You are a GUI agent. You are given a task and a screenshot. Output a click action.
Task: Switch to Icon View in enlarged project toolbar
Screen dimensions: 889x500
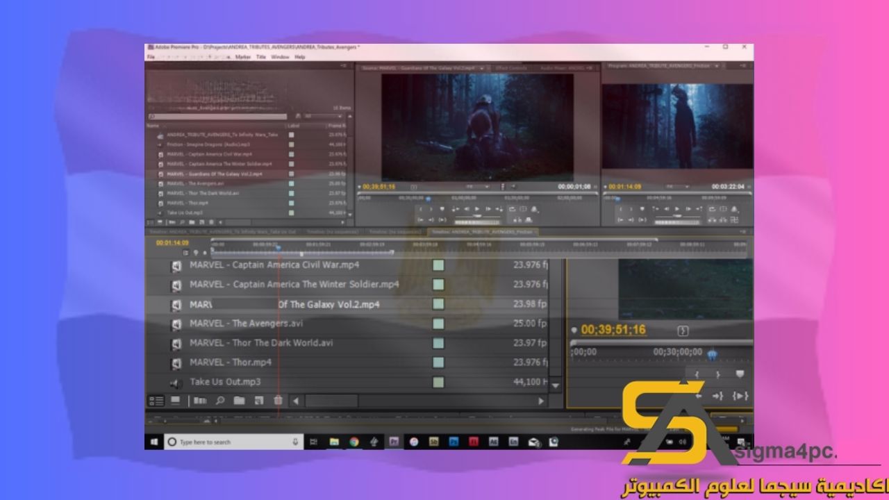click(176, 401)
